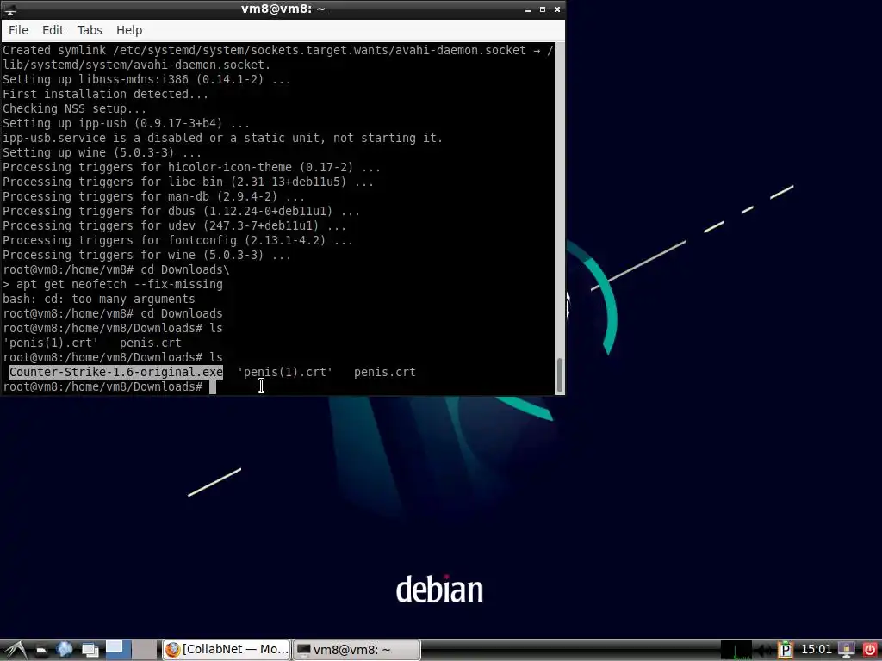Switch to the second gray desktop pager

pyautogui.click(x=145, y=650)
